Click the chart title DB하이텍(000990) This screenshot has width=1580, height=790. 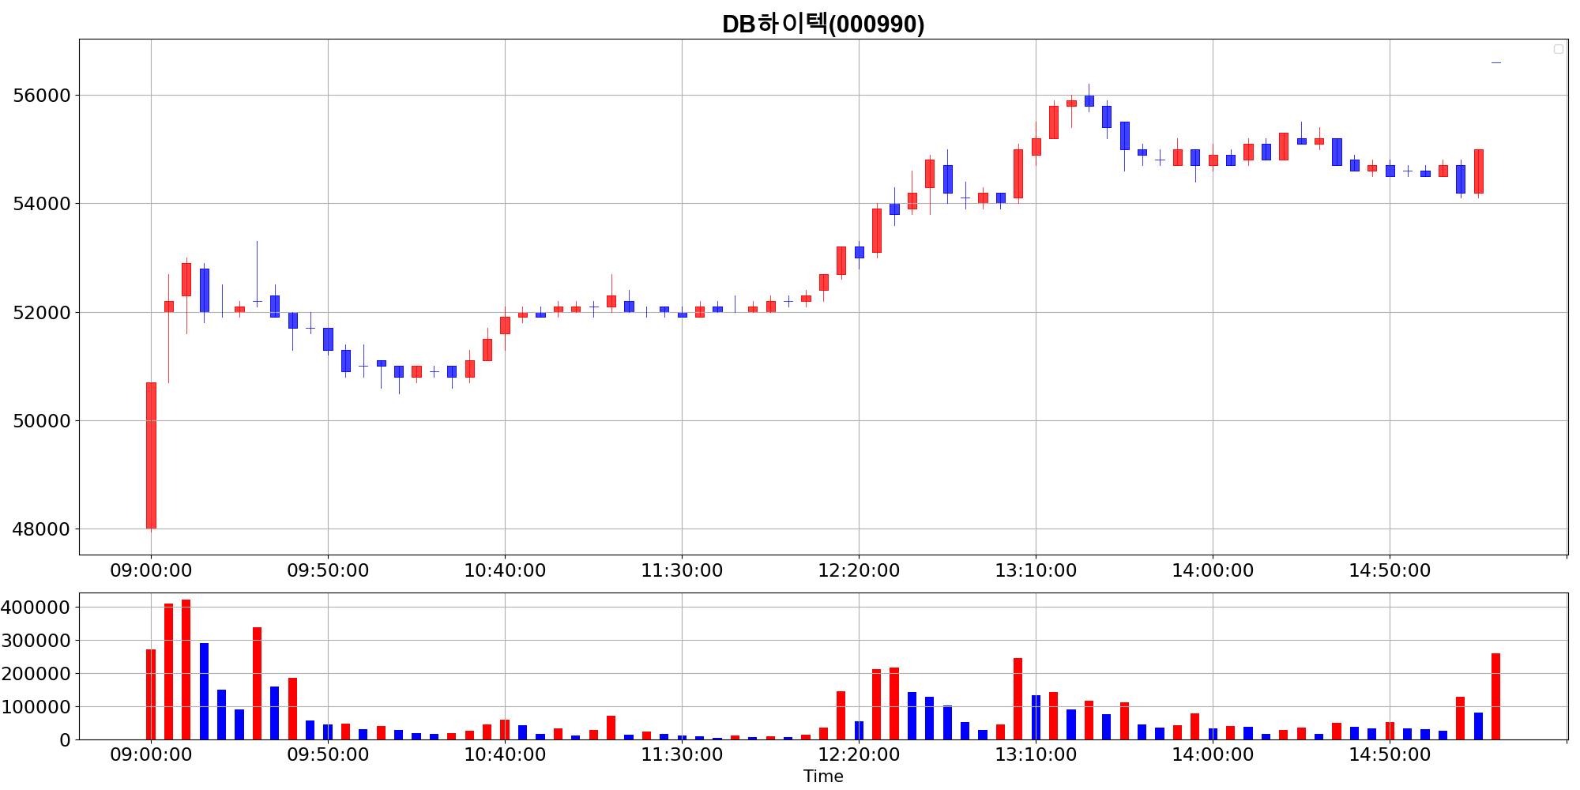click(823, 24)
